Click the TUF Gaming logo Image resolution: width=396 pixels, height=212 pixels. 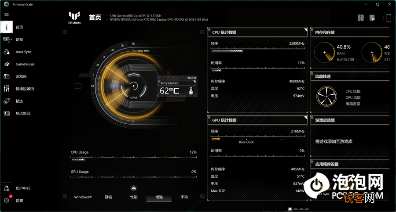point(74,18)
